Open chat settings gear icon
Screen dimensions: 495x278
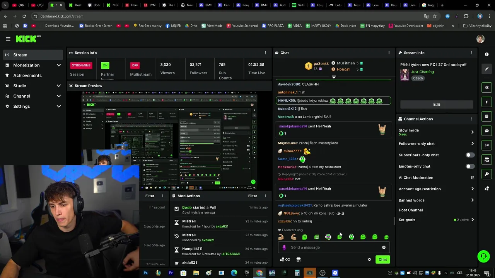[x=369, y=259]
